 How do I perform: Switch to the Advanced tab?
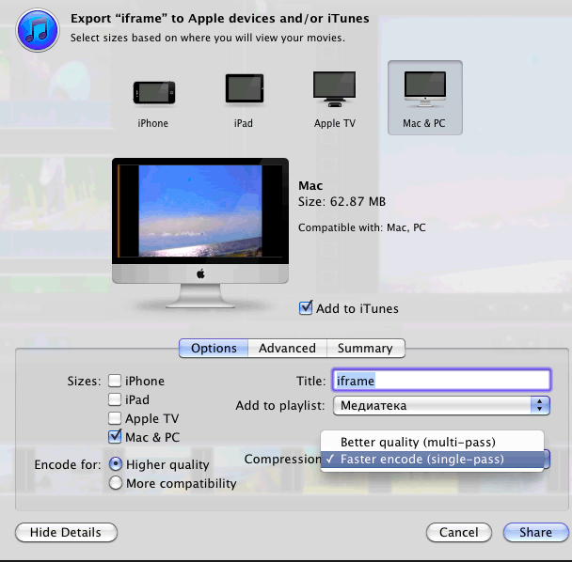(x=288, y=348)
